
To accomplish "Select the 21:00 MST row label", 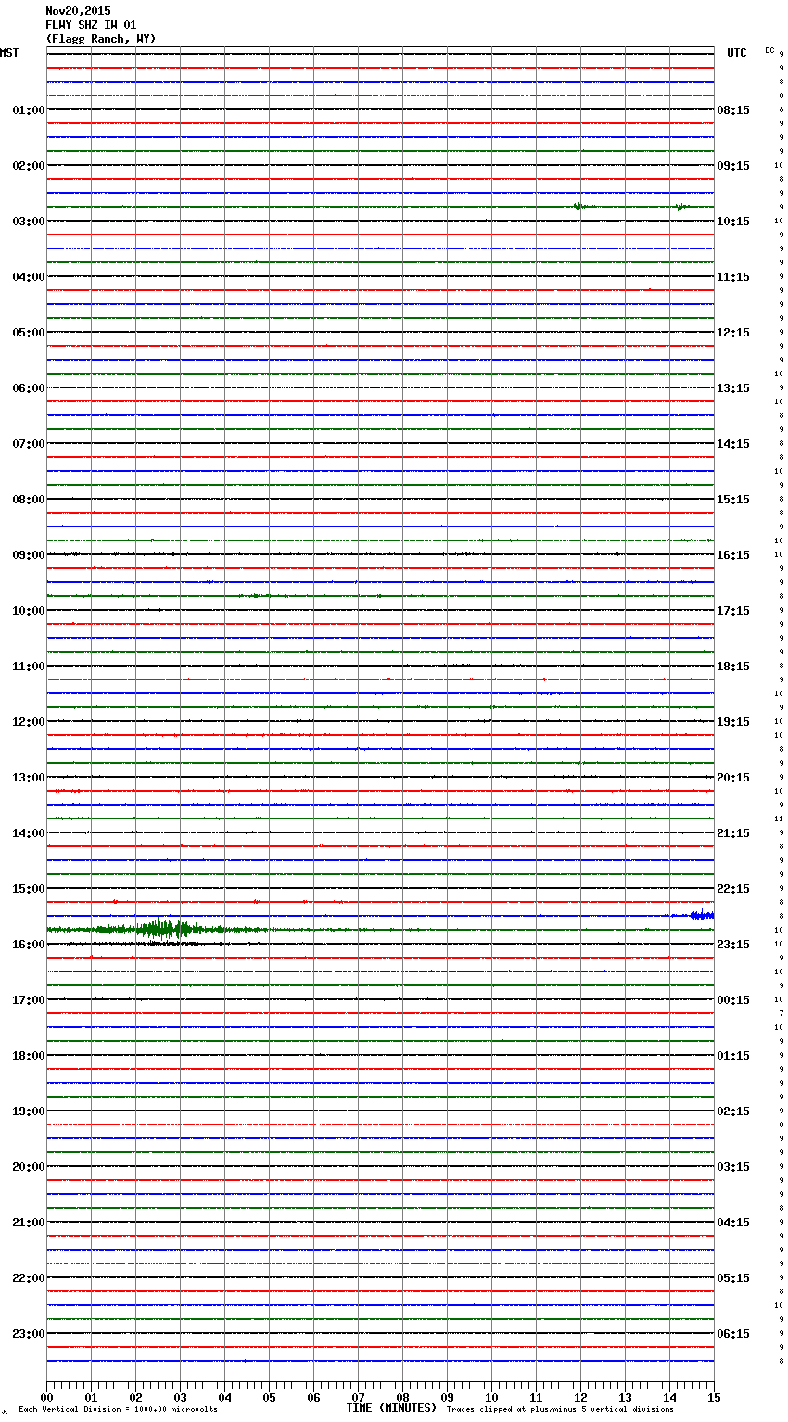I will [28, 1223].
